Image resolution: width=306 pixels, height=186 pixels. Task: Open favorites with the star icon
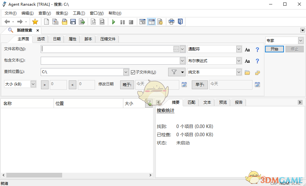coord(35,21)
